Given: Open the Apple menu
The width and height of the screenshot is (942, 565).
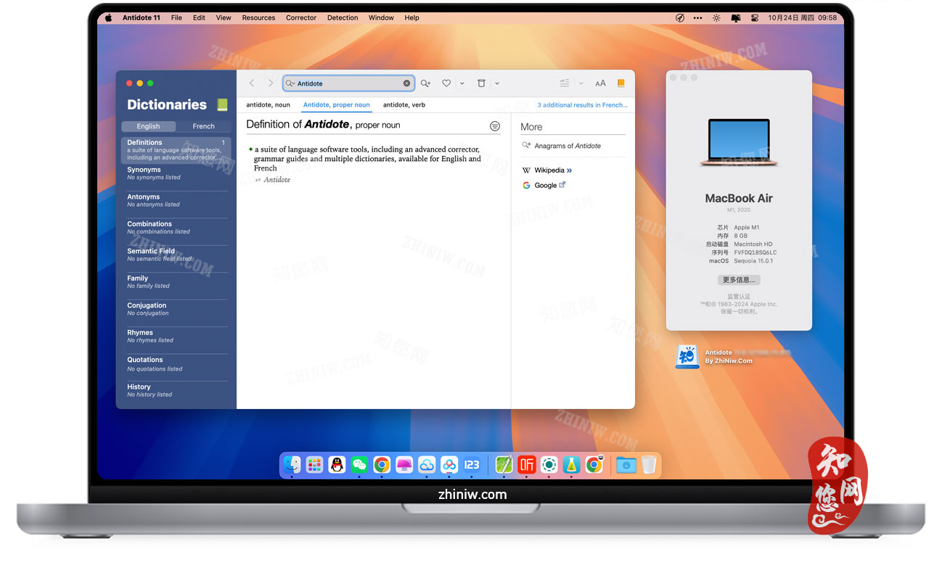Looking at the screenshot, I should [x=108, y=17].
